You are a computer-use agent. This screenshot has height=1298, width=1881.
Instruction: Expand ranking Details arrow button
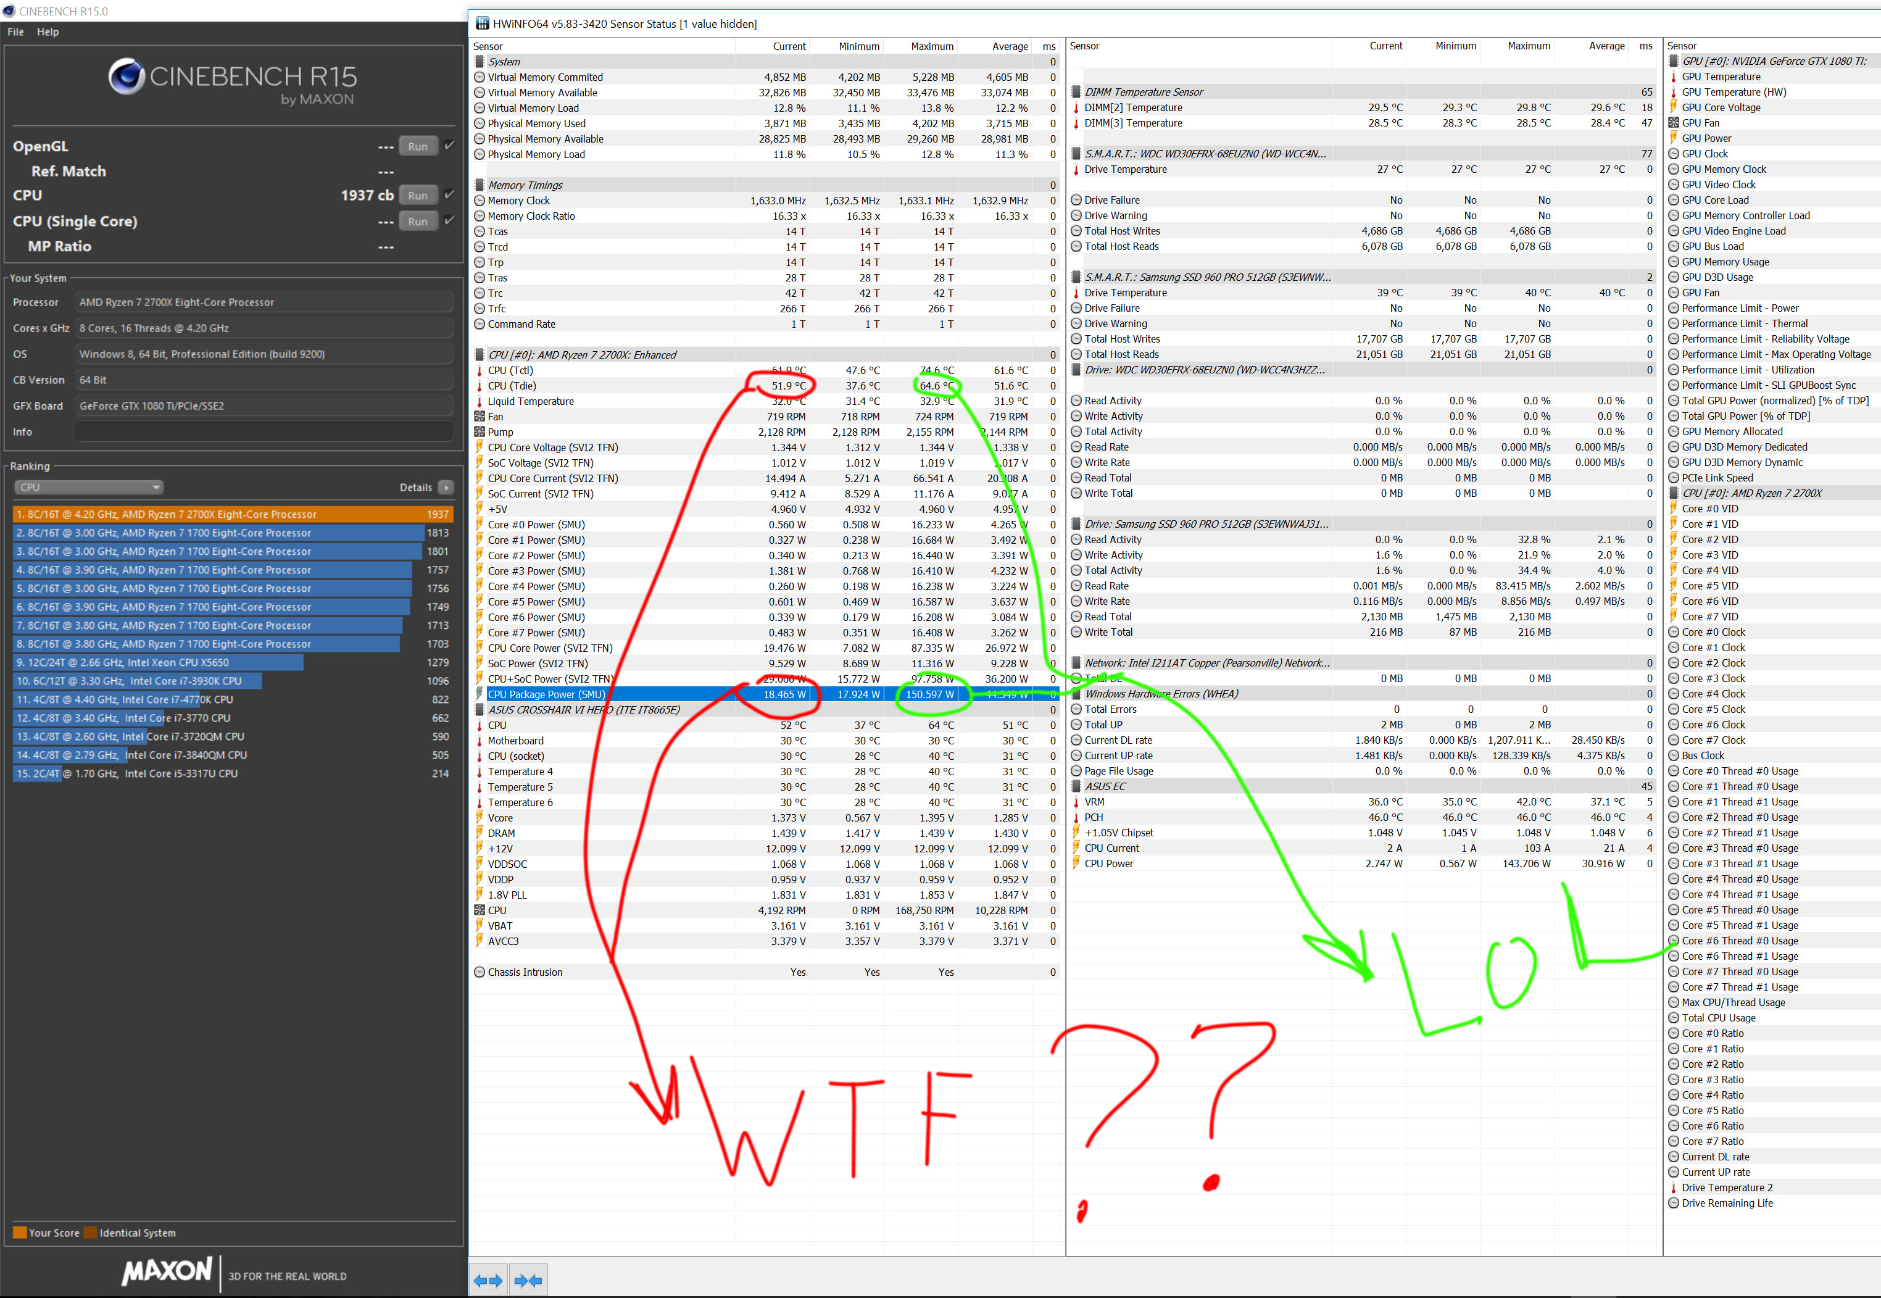(x=446, y=487)
